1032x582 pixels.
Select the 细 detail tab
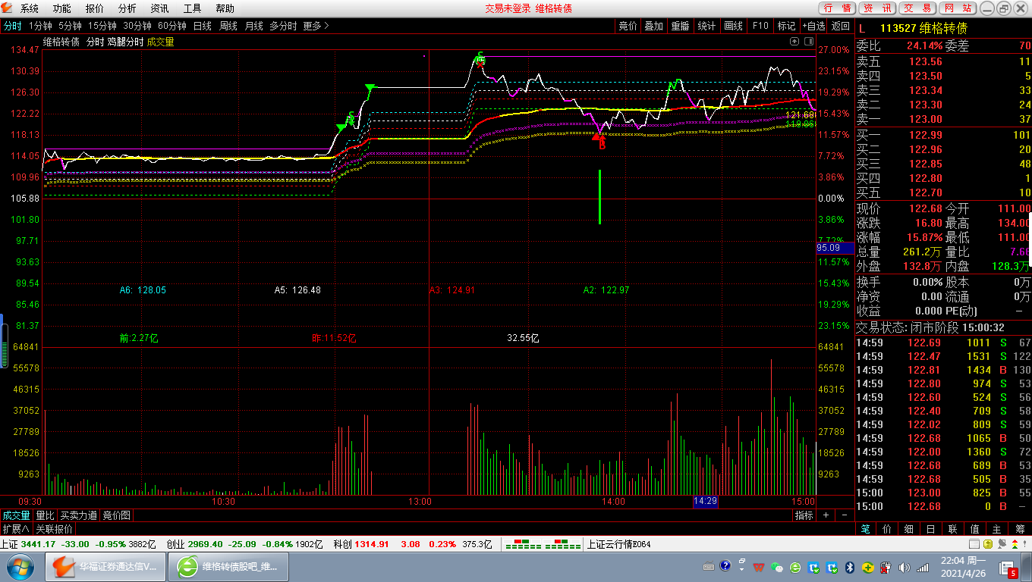click(x=909, y=529)
